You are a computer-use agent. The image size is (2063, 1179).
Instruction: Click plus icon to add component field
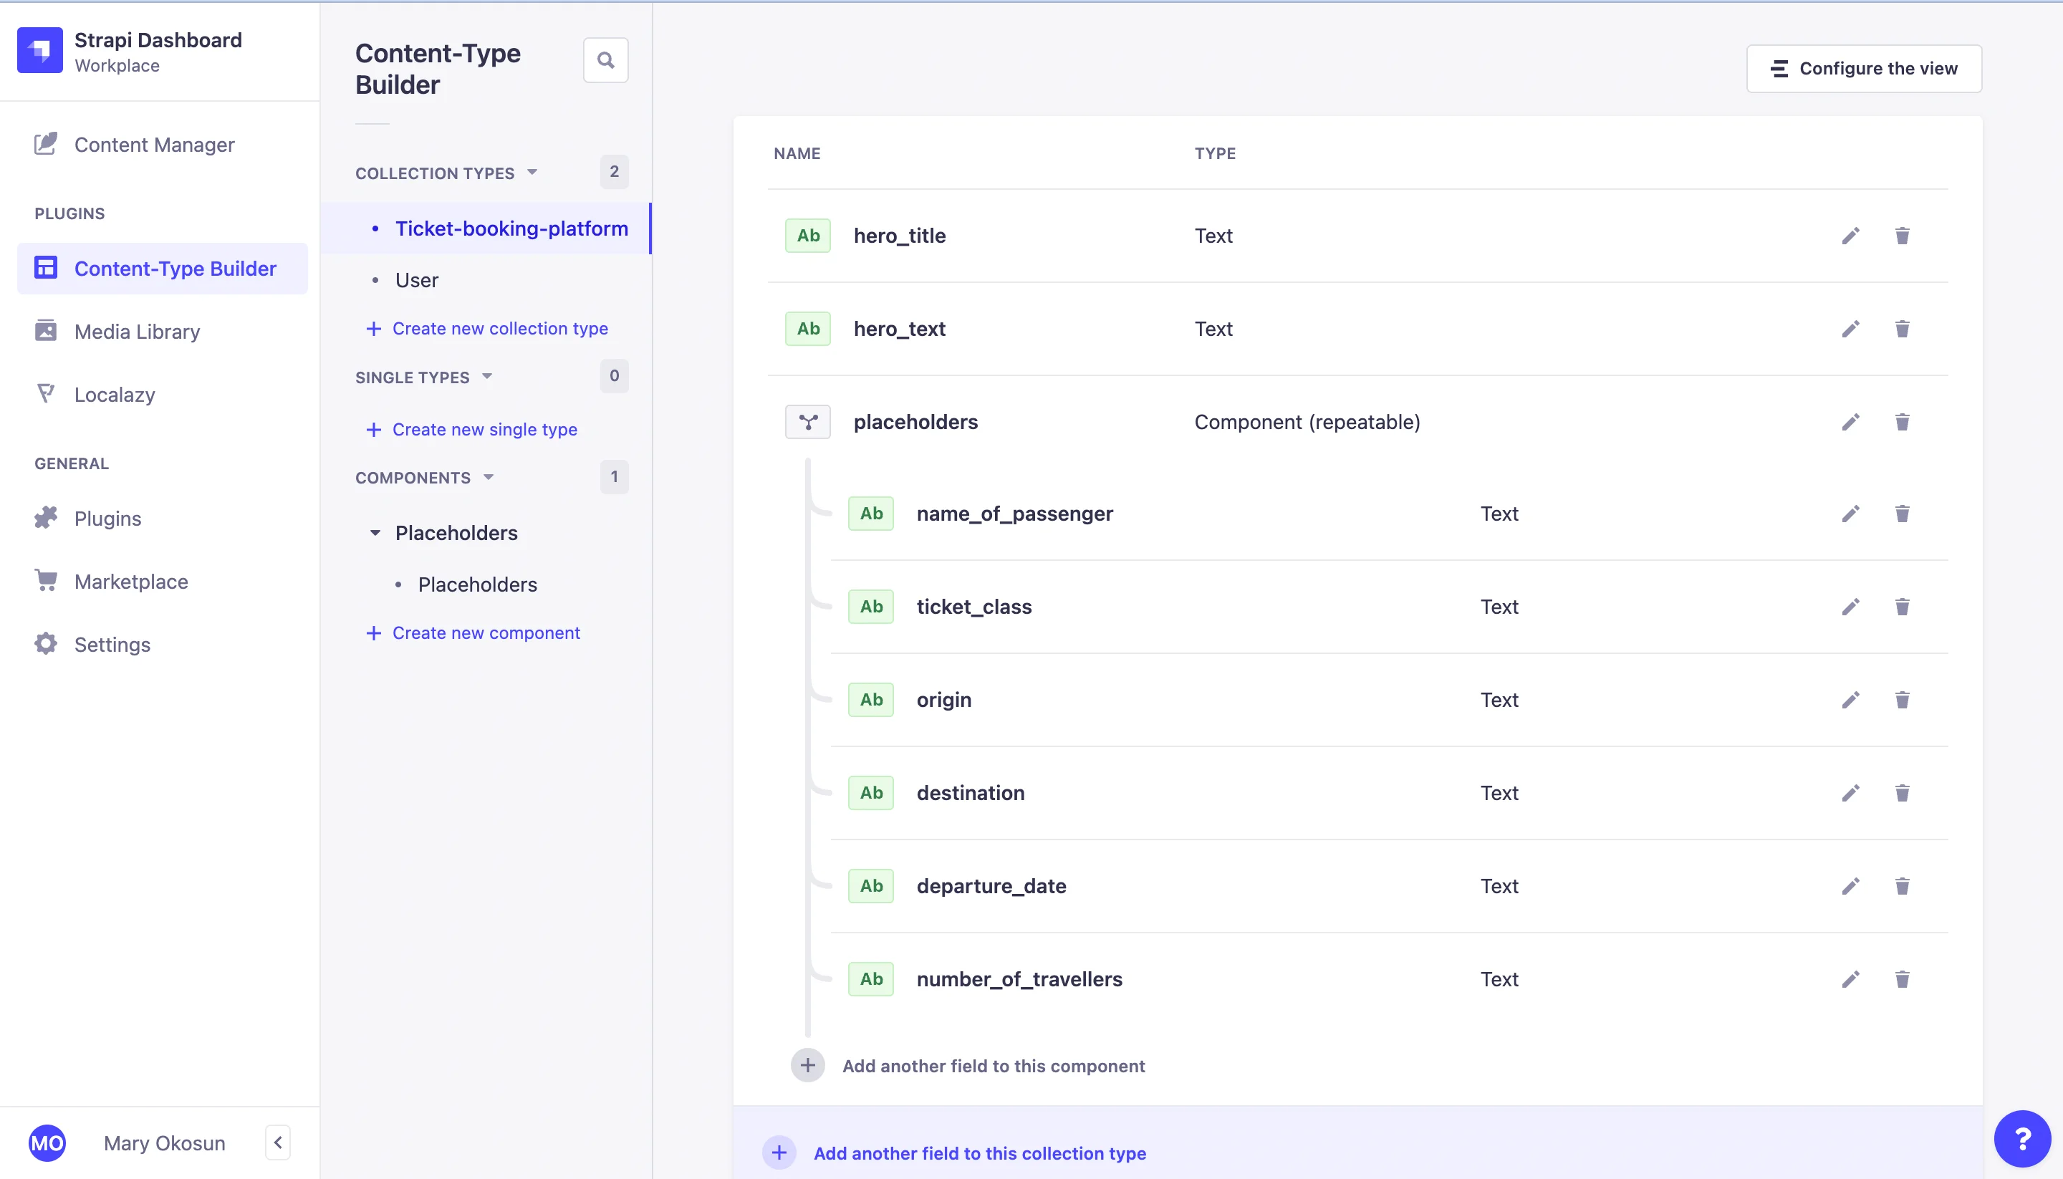tap(807, 1066)
